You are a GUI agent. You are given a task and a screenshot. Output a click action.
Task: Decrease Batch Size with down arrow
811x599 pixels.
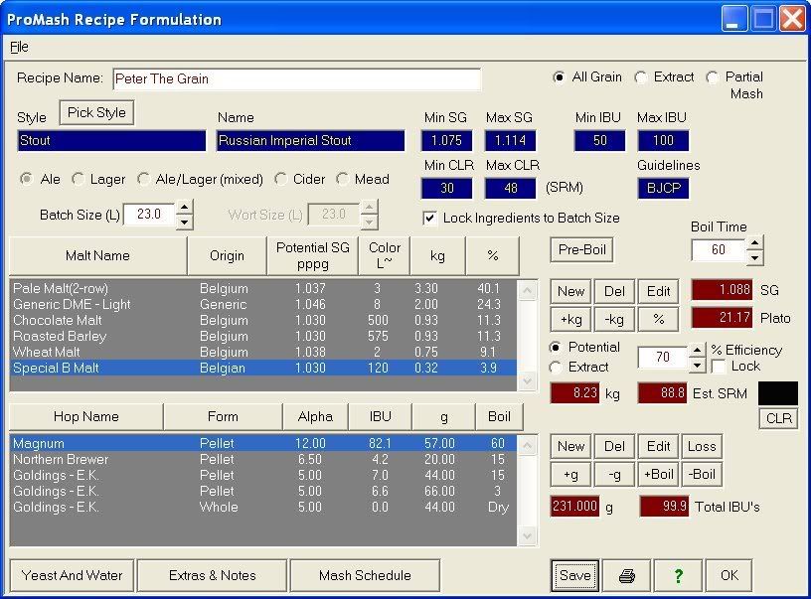pyautogui.click(x=185, y=223)
